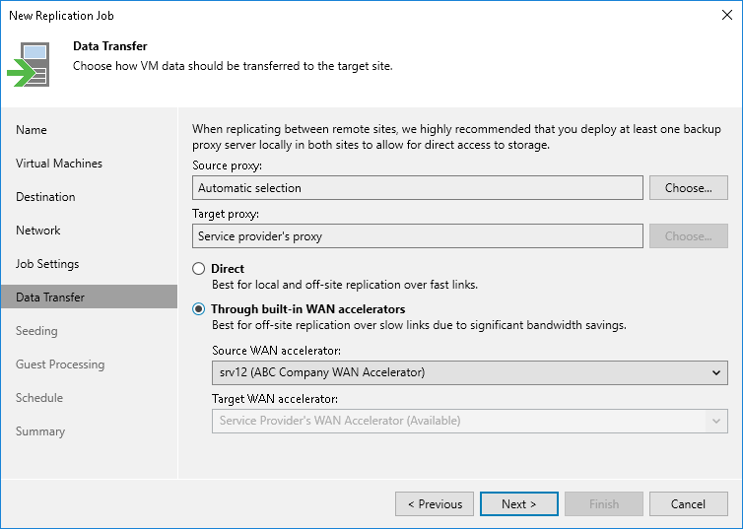Image resolution: width=743 pixels, height=529 pixels.
Task: Expand the Target WAN accelerator dropdown
Action: pos(469,421)
